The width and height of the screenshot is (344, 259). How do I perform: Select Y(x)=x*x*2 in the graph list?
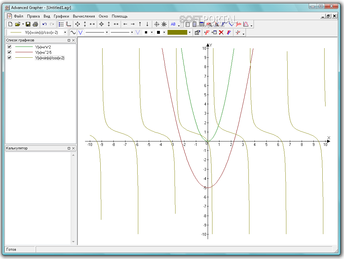click(43, 47)
